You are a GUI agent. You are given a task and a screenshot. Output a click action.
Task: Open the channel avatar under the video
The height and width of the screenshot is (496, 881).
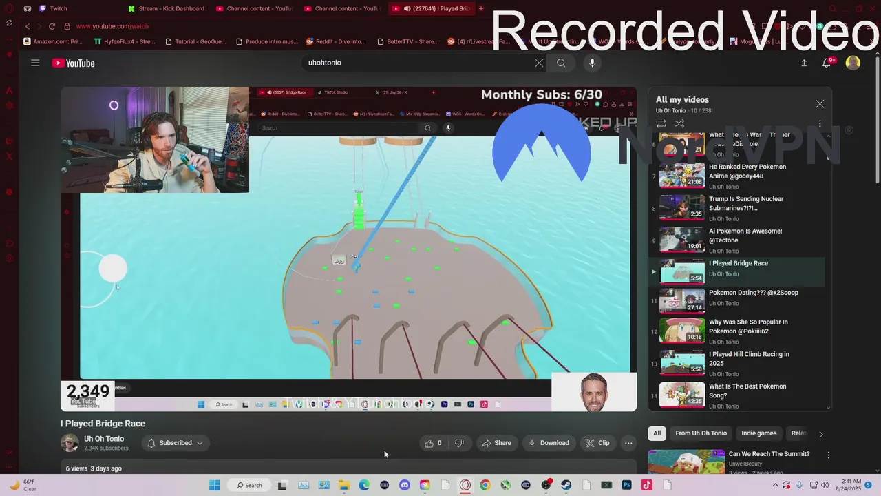click(70, 443)
